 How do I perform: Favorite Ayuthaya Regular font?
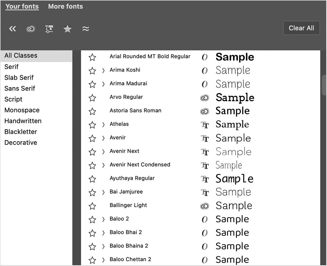(x=92, y=179)
